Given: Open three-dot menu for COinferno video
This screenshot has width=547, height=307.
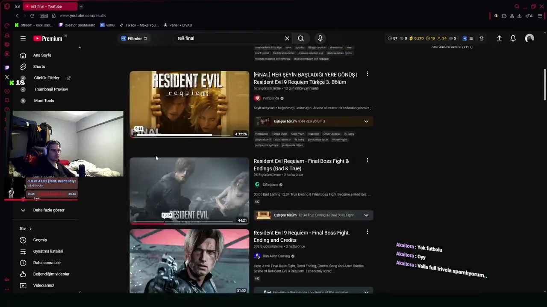Looking at the screenshot, I should [367, 160].
